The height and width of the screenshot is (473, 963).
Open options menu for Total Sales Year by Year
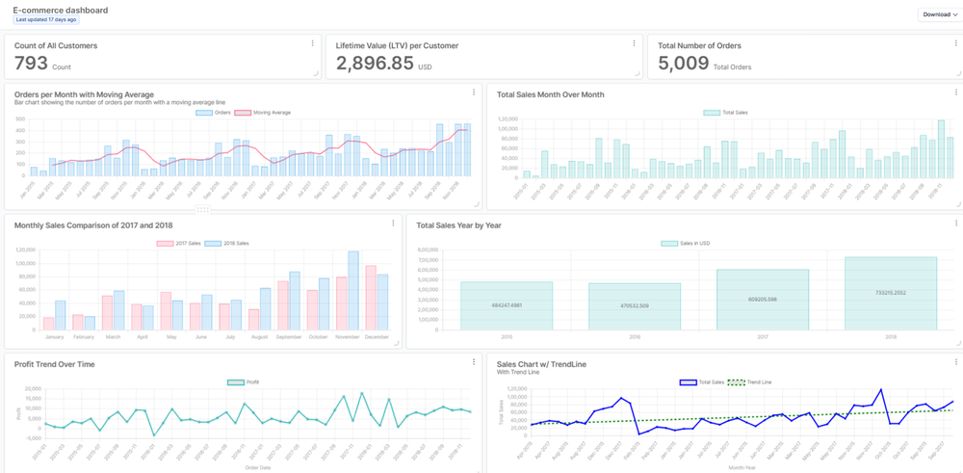[x=955, y=223]
